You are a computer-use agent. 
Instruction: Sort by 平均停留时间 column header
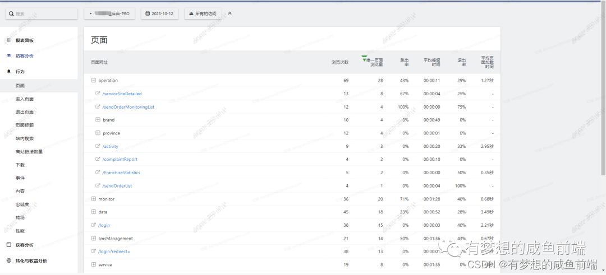[x=431, y=62]
